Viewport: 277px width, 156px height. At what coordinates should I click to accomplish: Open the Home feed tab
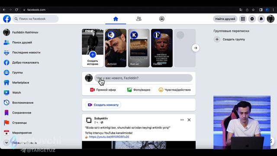116,19
